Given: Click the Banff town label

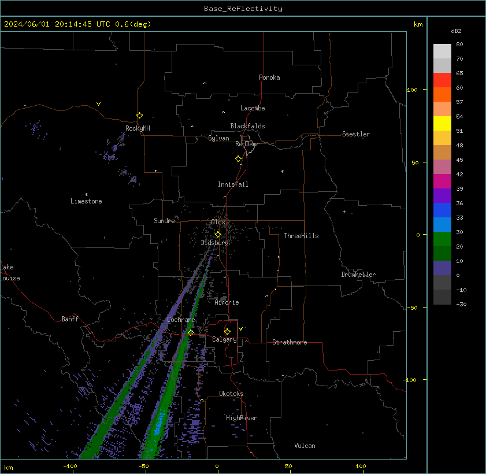Looking at the screenshot, I should point(70,319).
